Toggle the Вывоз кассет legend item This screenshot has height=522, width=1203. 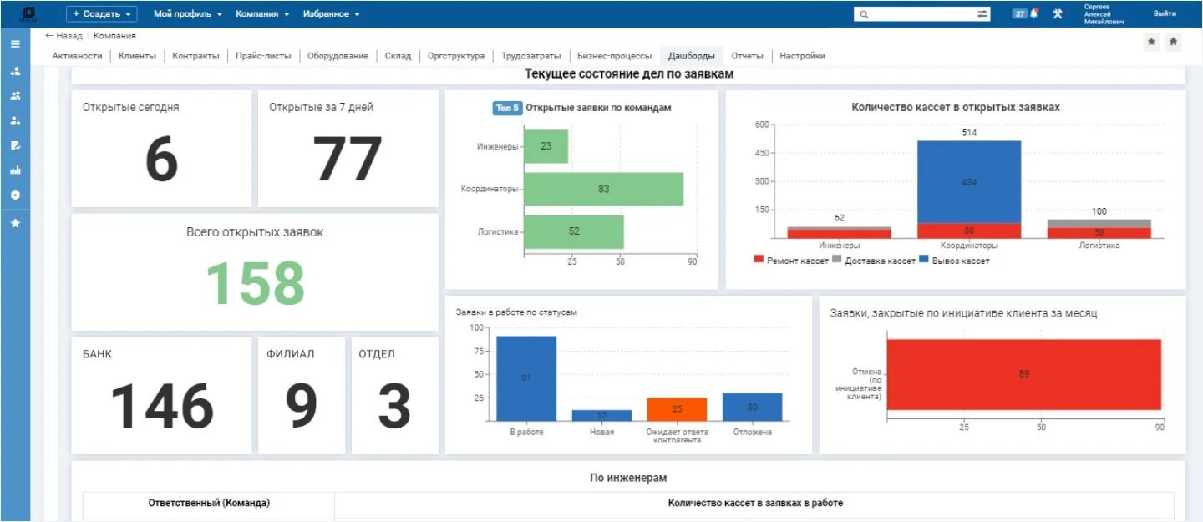tap(954, 261)
